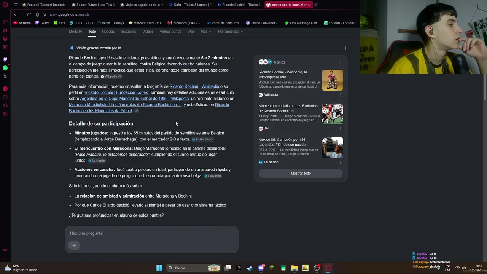Open the X (Twitter) sidebar panel
Screen dimensions: 487x274
tap(5, 76)
